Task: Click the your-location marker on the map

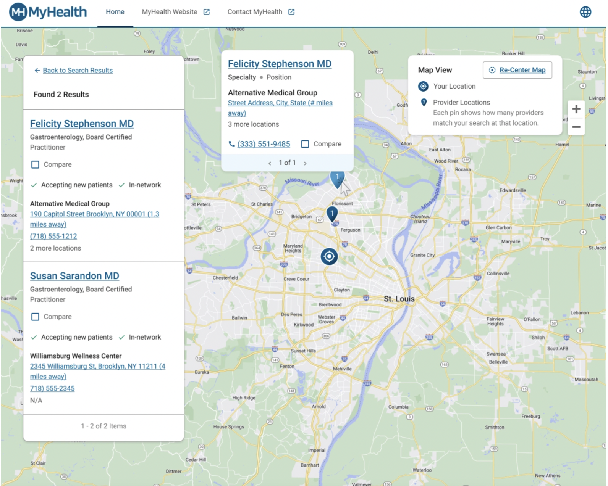Action: pos(329,256)
